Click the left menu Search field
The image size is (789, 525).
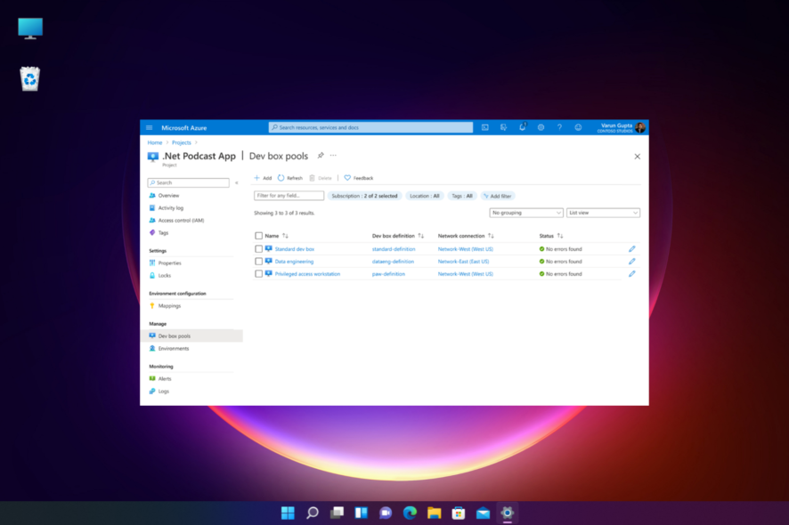pyautogui.click(x=188, y=182)
